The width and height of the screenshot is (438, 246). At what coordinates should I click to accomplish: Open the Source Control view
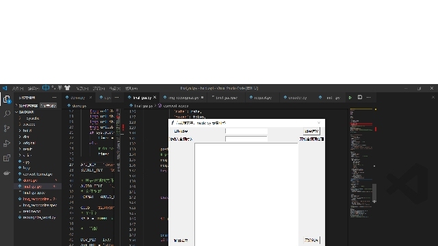[7, 128]
